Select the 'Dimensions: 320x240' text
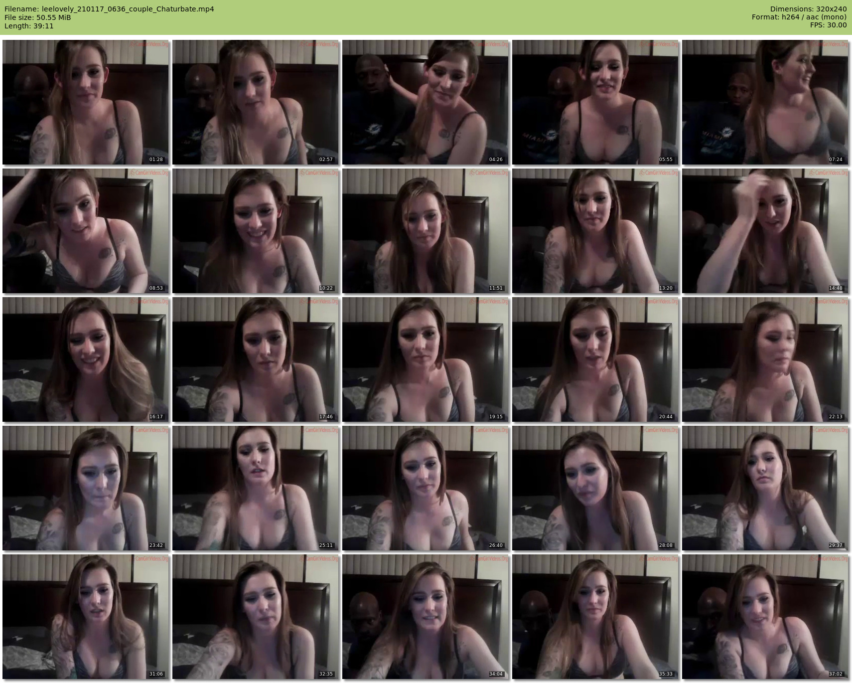Viewport: 852px width, 683px height. (808, 9)
